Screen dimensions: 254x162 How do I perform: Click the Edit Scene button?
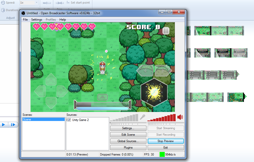[128, 135]
